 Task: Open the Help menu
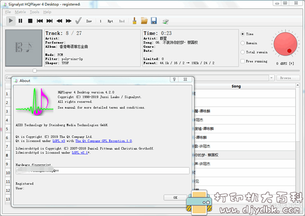coord(47,12)
